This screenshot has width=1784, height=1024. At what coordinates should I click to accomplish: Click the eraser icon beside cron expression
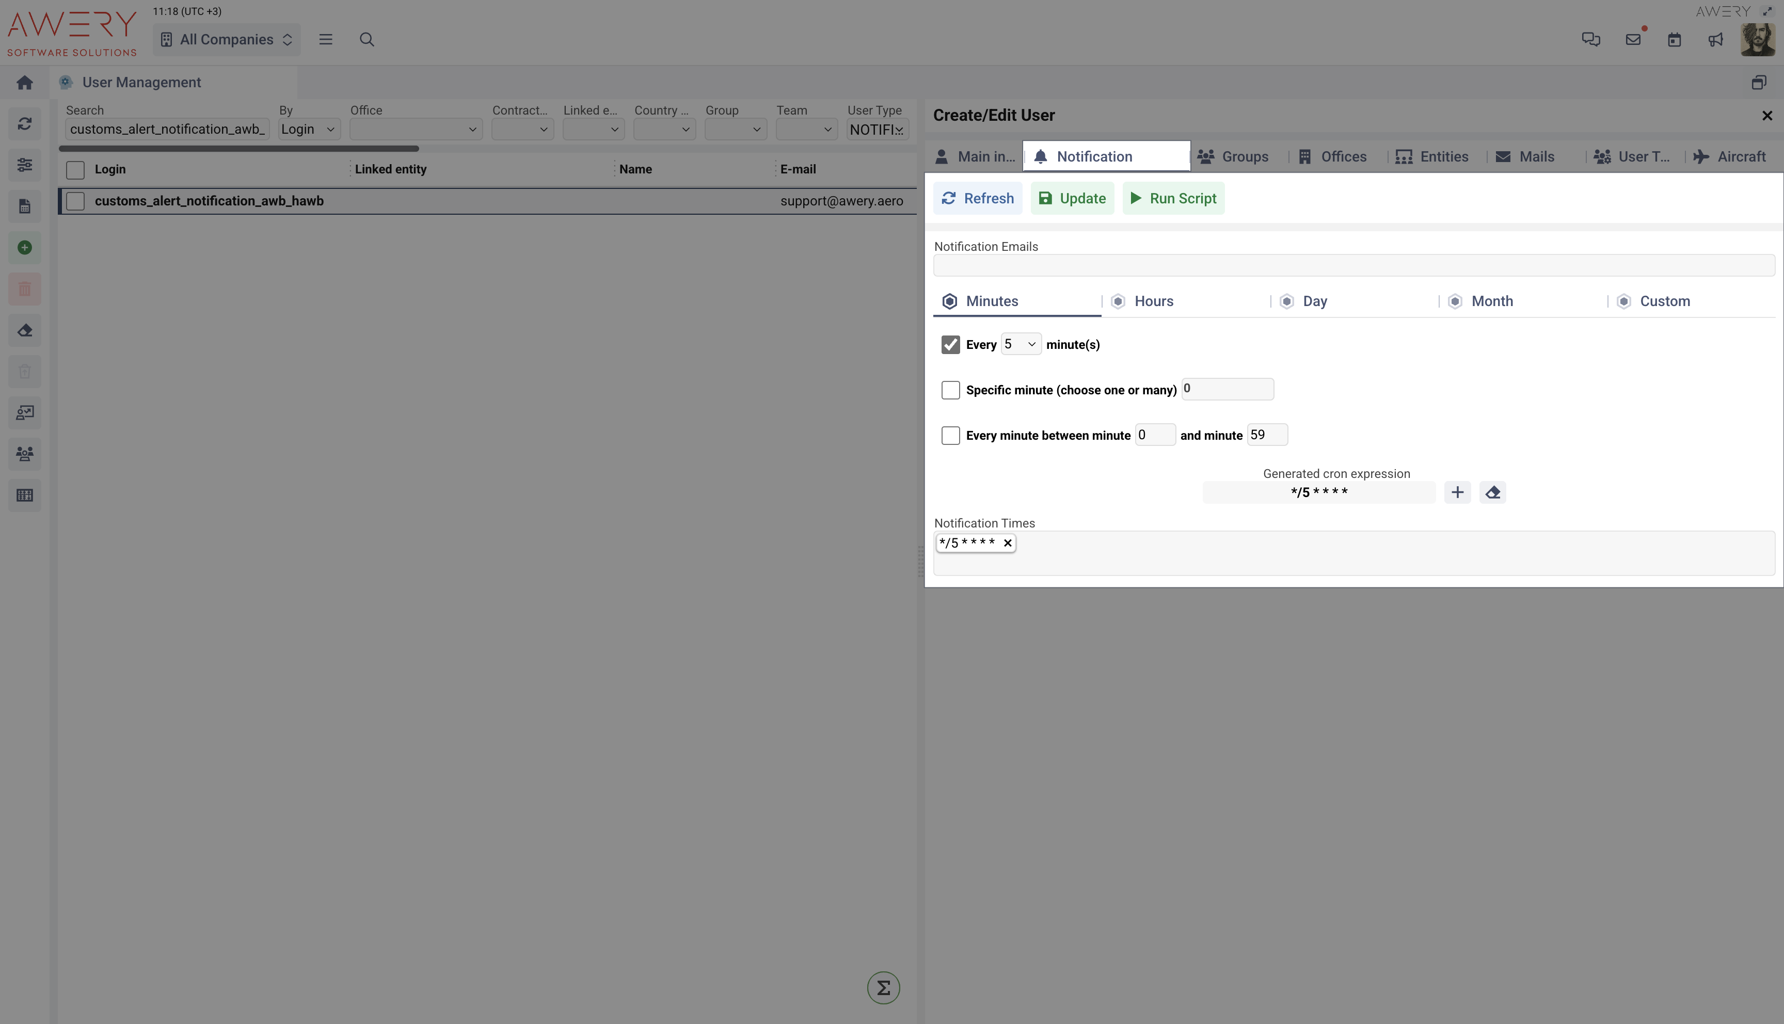tap(1492, 492)
